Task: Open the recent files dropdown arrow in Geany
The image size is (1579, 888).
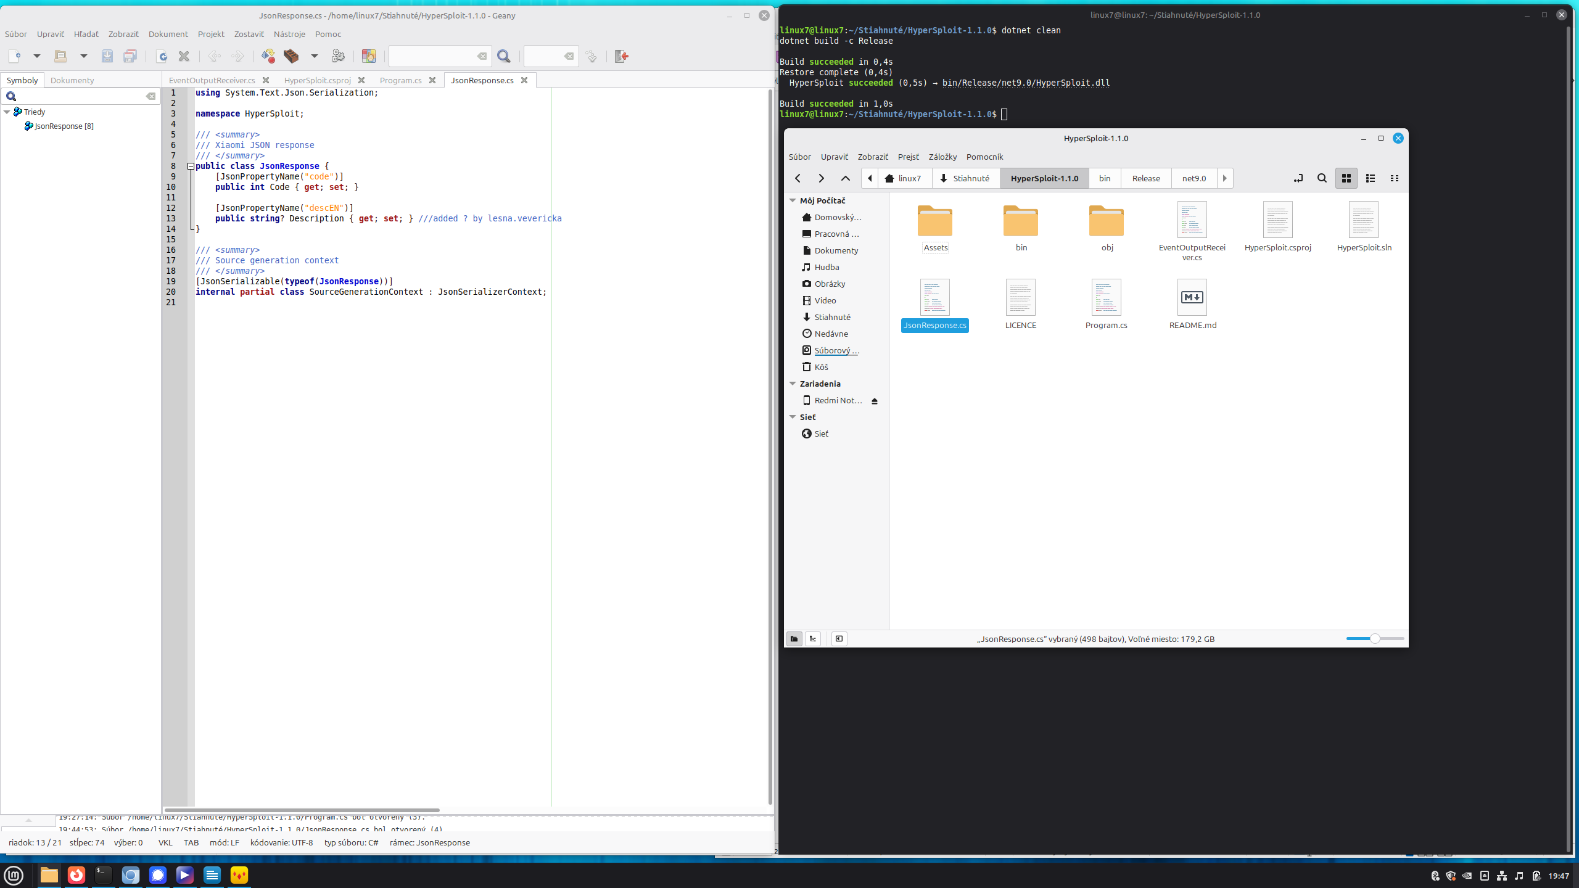Action: [84, 56]
